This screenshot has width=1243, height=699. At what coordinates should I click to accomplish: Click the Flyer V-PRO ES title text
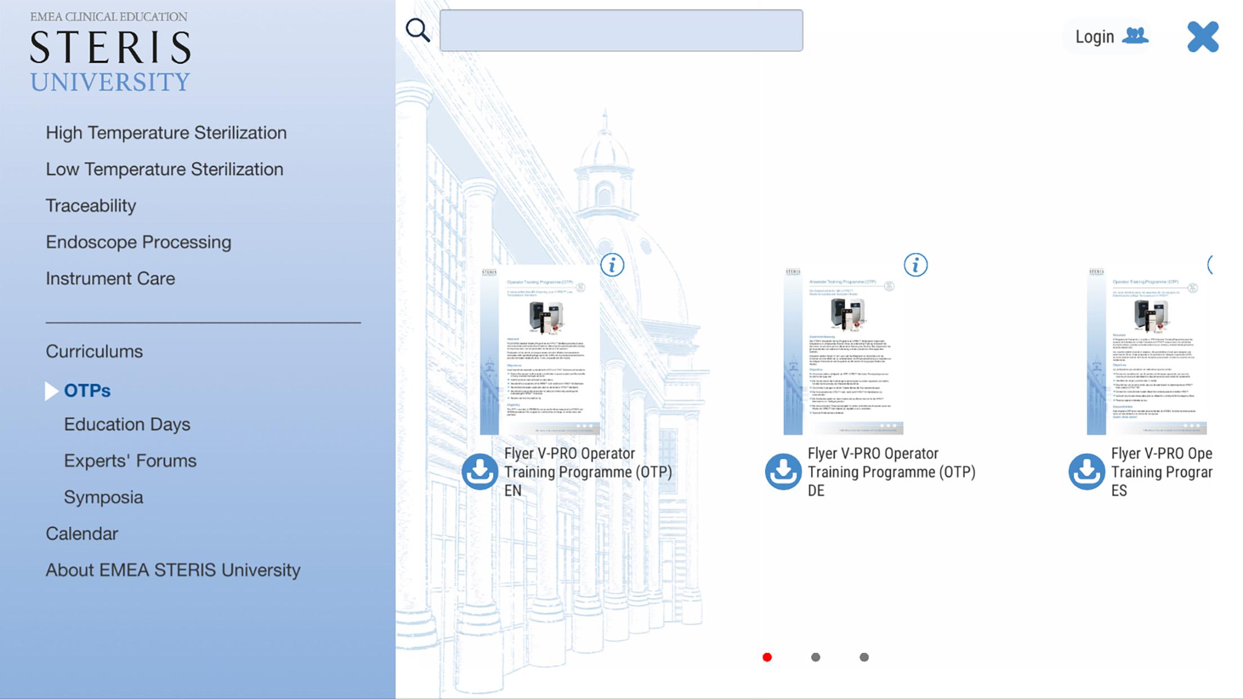click(1161, 472)
